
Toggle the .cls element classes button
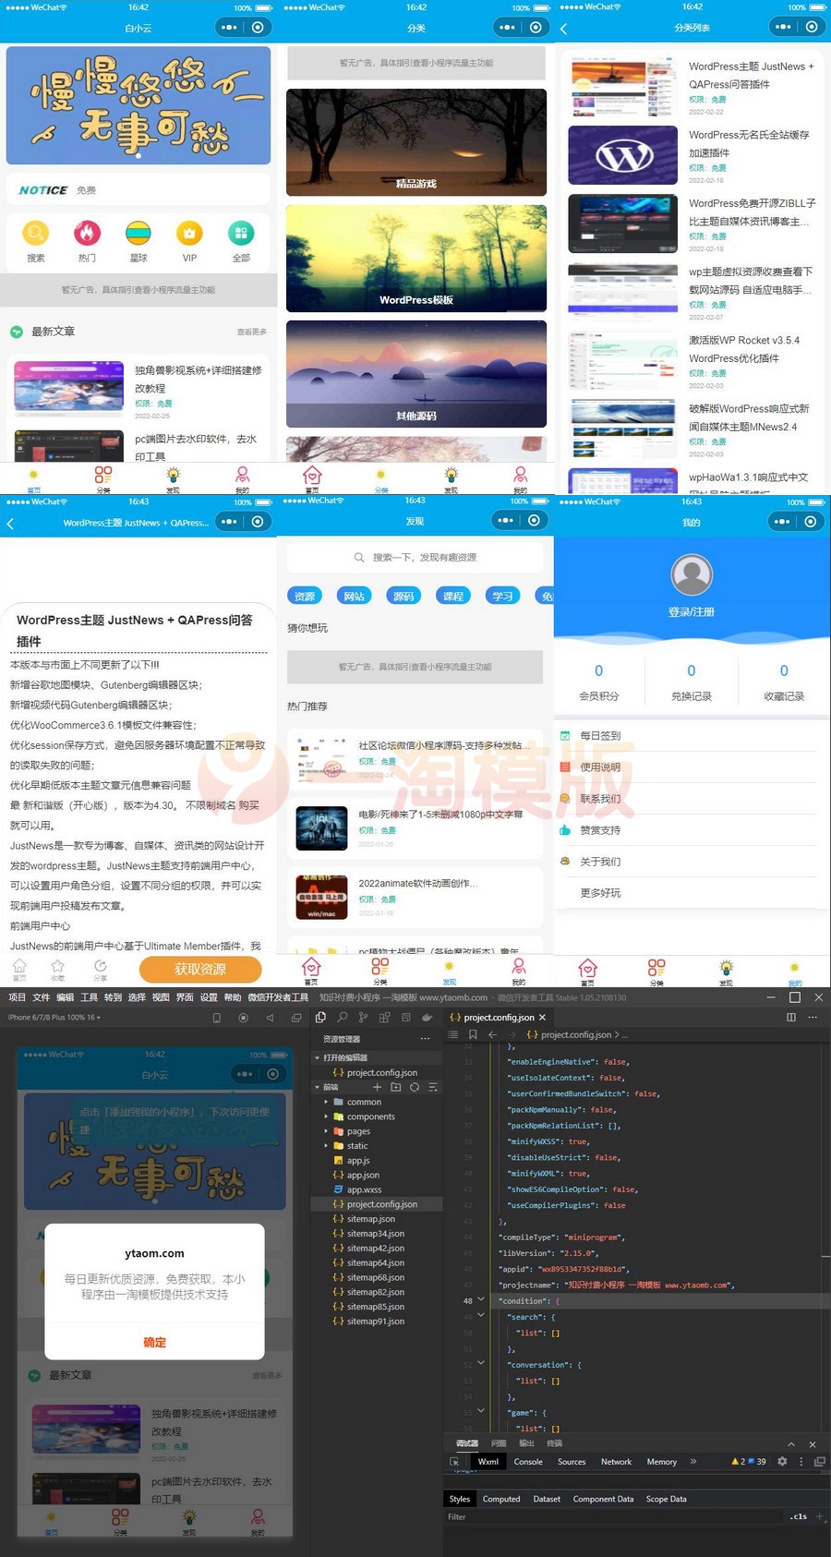coord(799,1516)
